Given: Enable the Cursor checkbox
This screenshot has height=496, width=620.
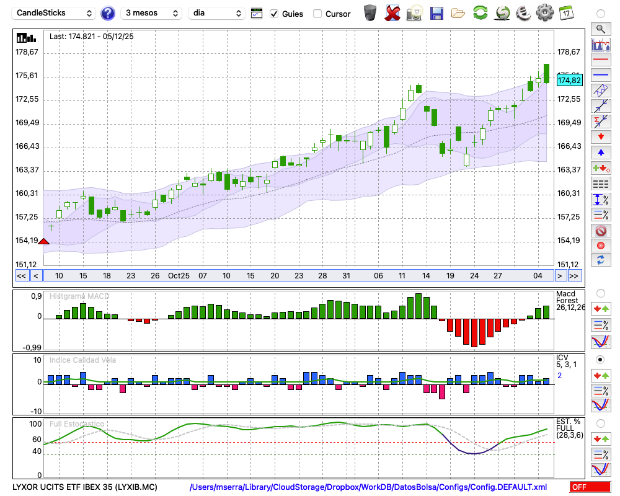Looking at the screenshot, I should pos(317,14).
